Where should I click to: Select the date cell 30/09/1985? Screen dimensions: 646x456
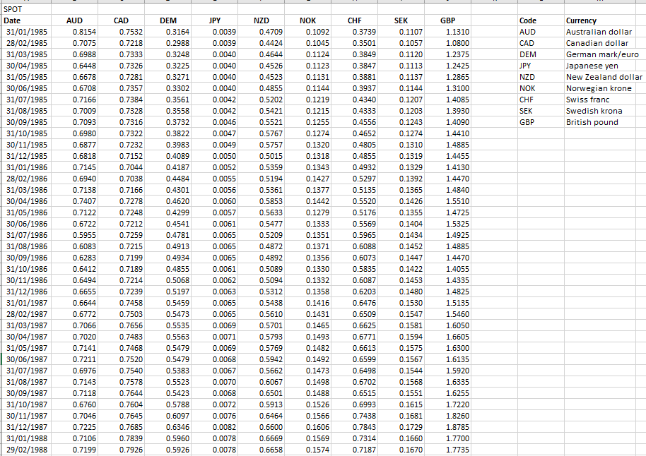coord(26,122)
